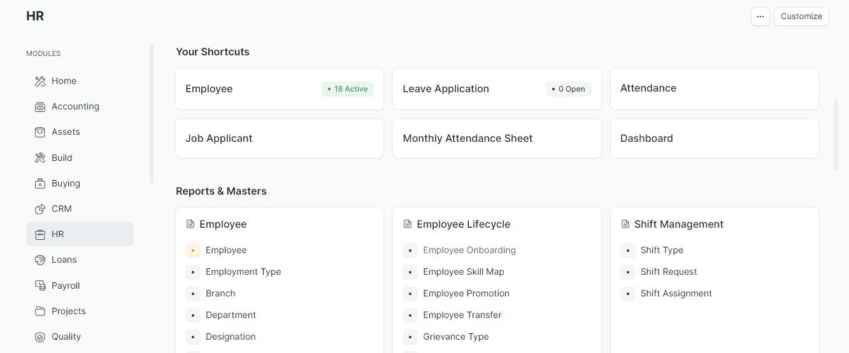Open the Assets module icon
Image resolution: width=849 pixels, height=353 pixels.
(x=40, y=132)
